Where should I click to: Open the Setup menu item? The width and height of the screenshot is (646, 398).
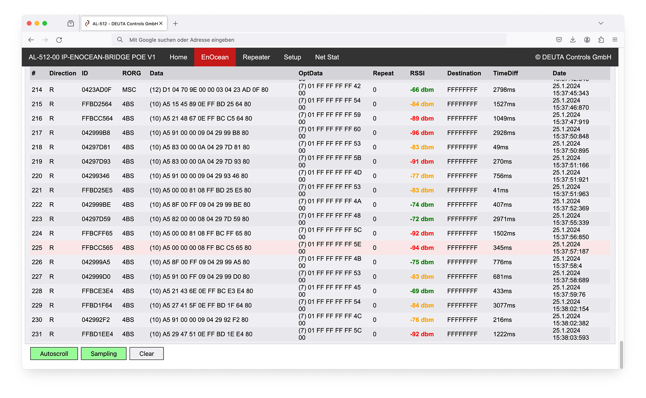292,57
